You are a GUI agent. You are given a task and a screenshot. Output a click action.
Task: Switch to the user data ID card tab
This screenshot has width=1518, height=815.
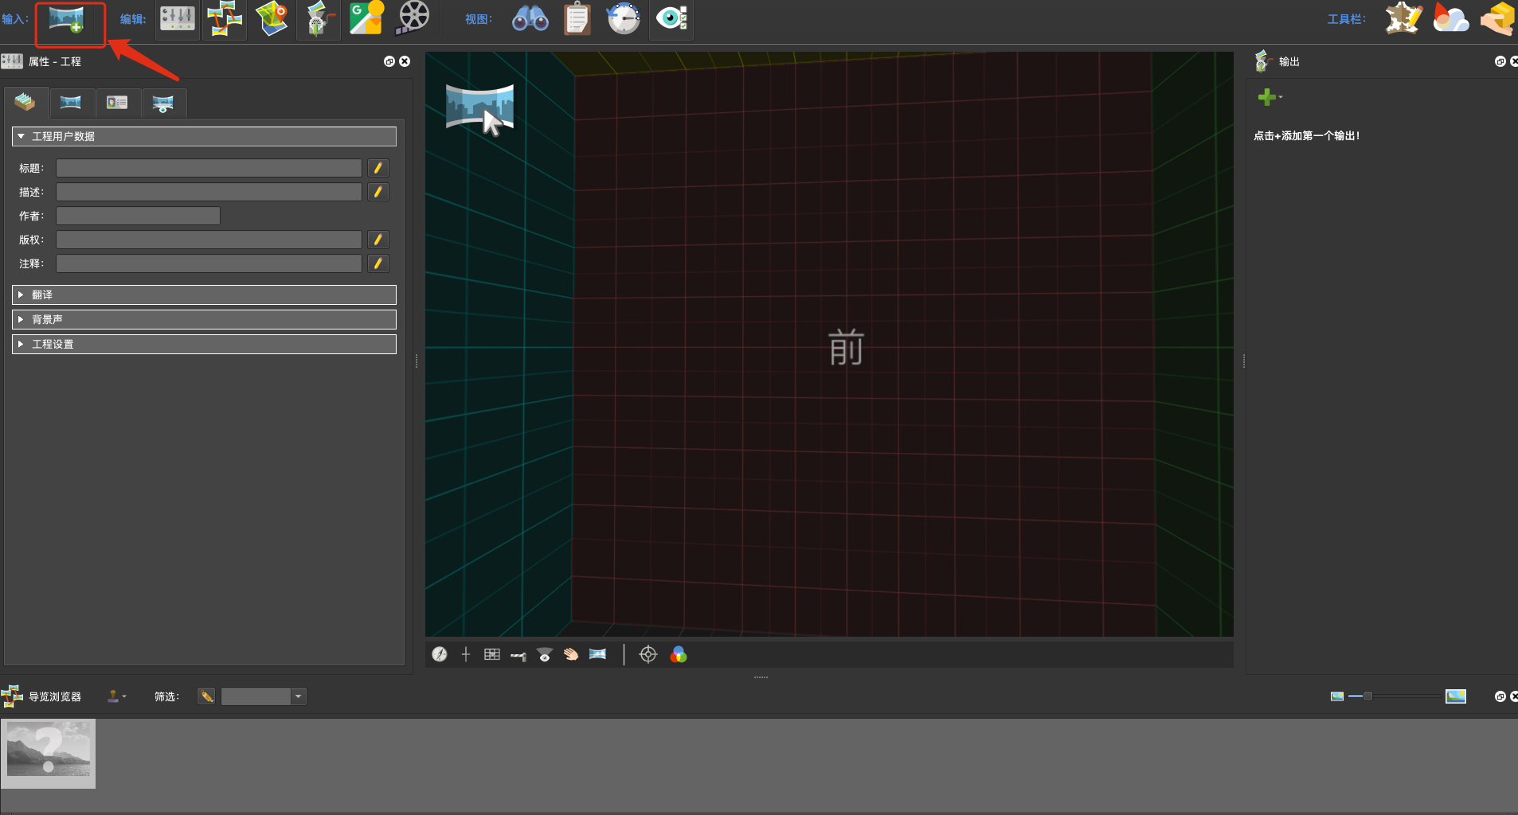[117, 103]
